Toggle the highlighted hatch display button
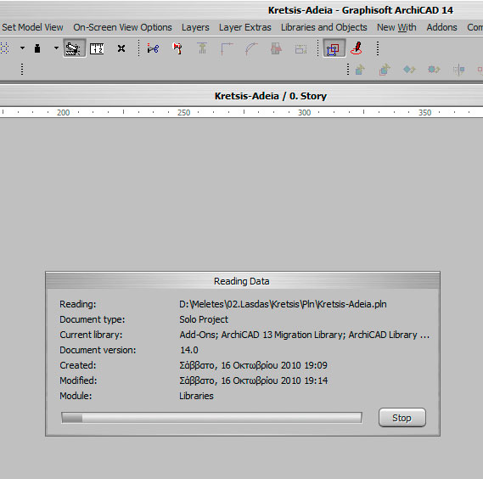The height and width of the screenshot is (479, 483). 74,48
